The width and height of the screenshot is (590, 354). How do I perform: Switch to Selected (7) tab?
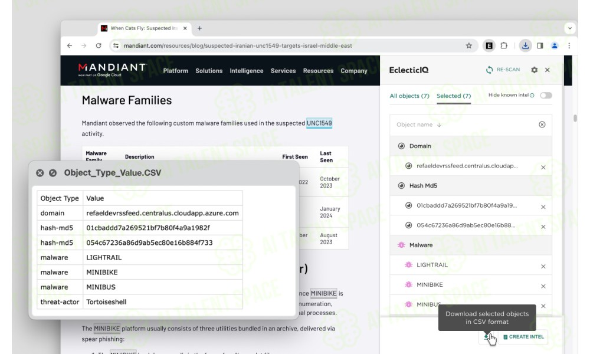pos(454,96)
